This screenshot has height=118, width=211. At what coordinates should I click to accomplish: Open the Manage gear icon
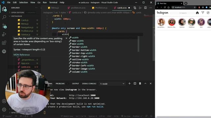[x=4, y=109]
